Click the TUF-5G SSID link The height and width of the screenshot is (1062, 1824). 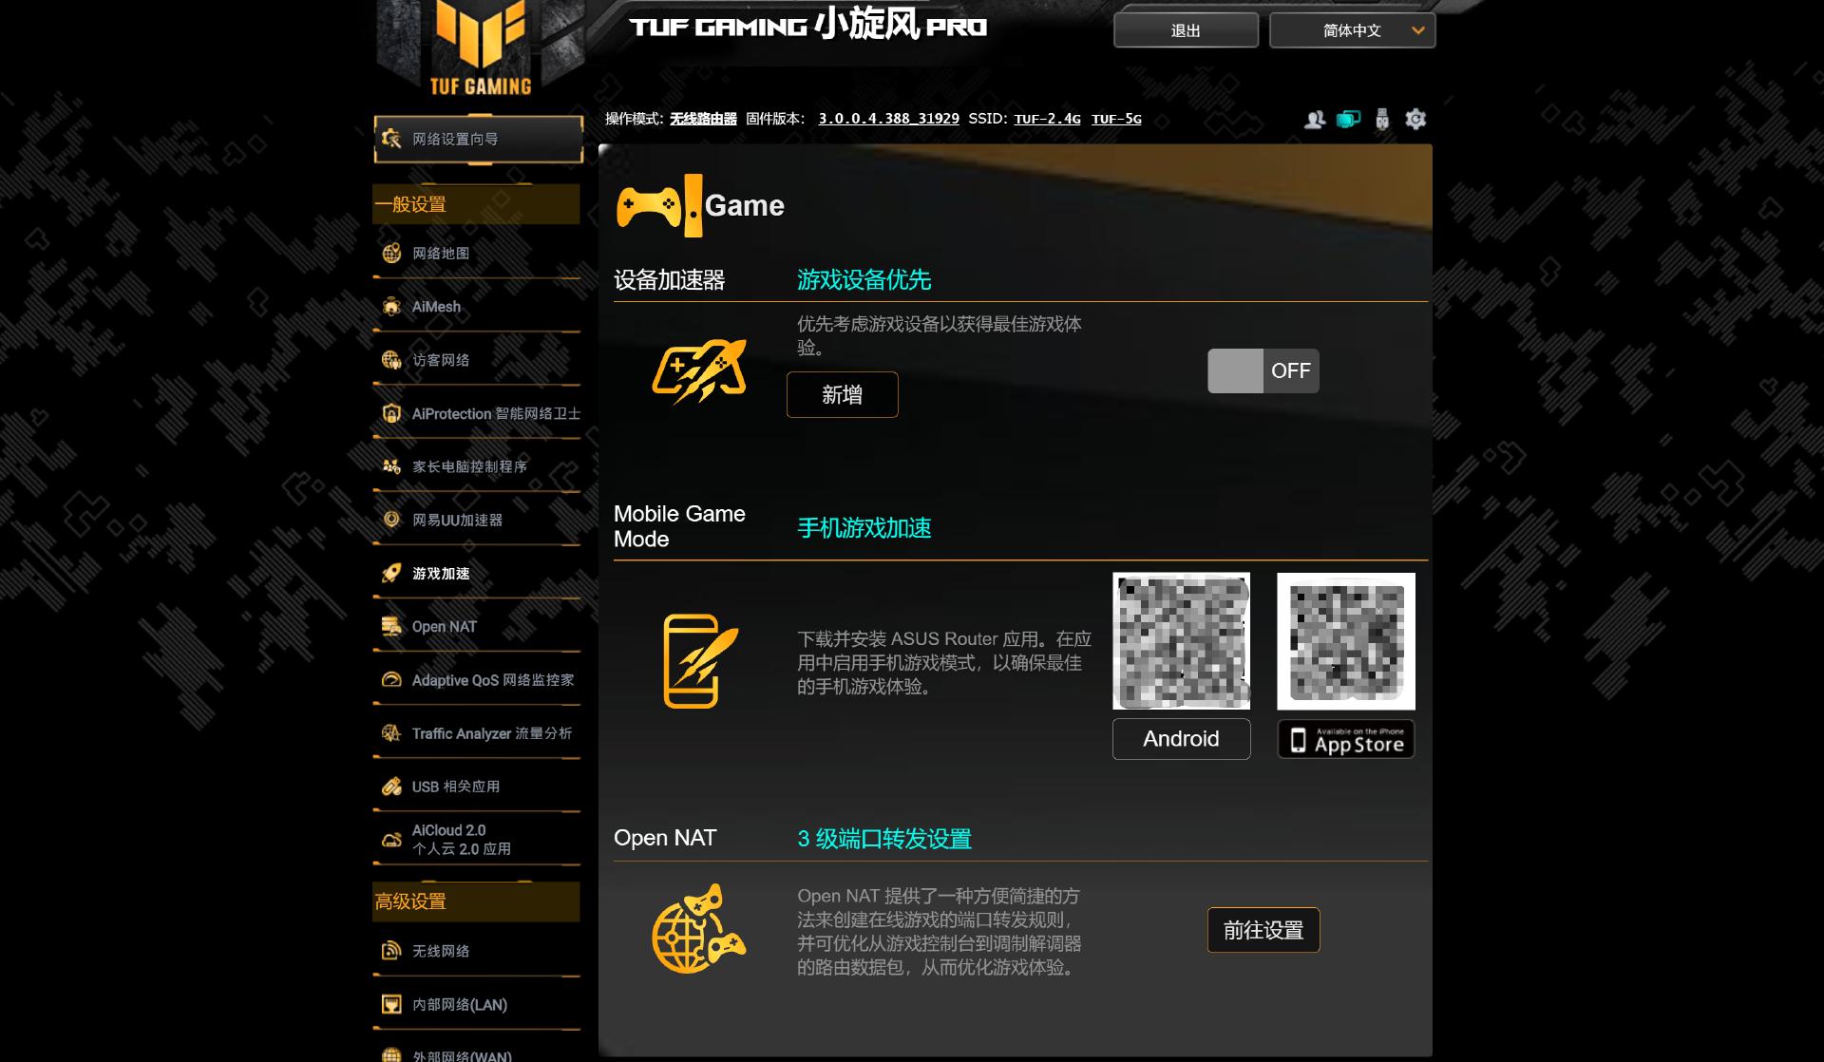tap(1117, 119)
